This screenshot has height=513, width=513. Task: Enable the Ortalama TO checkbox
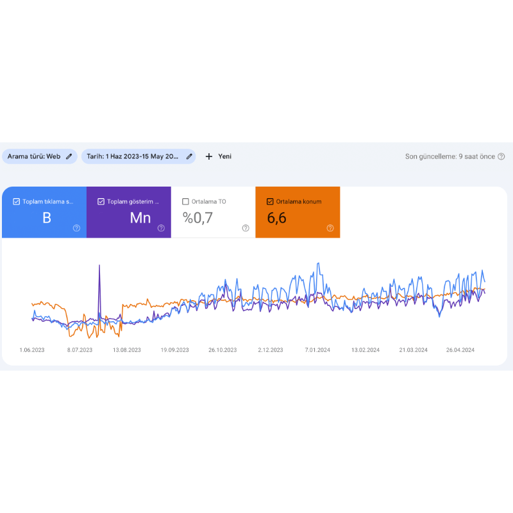pos(185,201)
